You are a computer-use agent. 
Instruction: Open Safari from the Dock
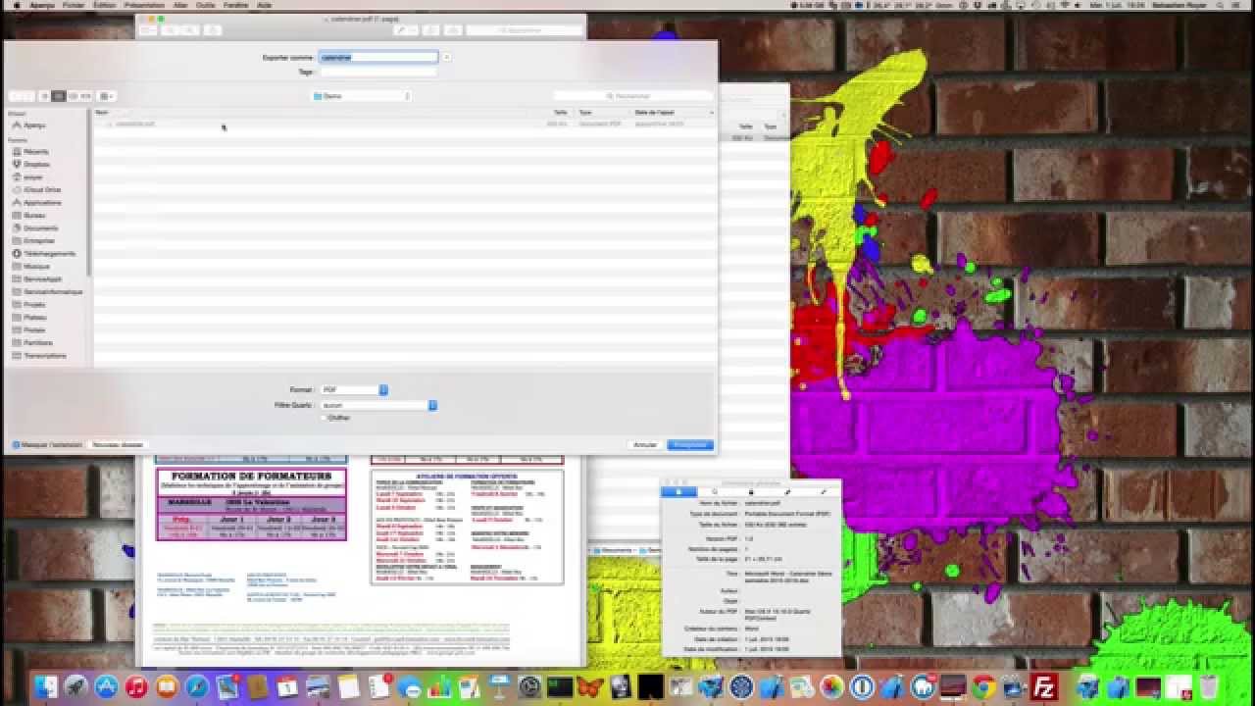click(x=197, y=687)
